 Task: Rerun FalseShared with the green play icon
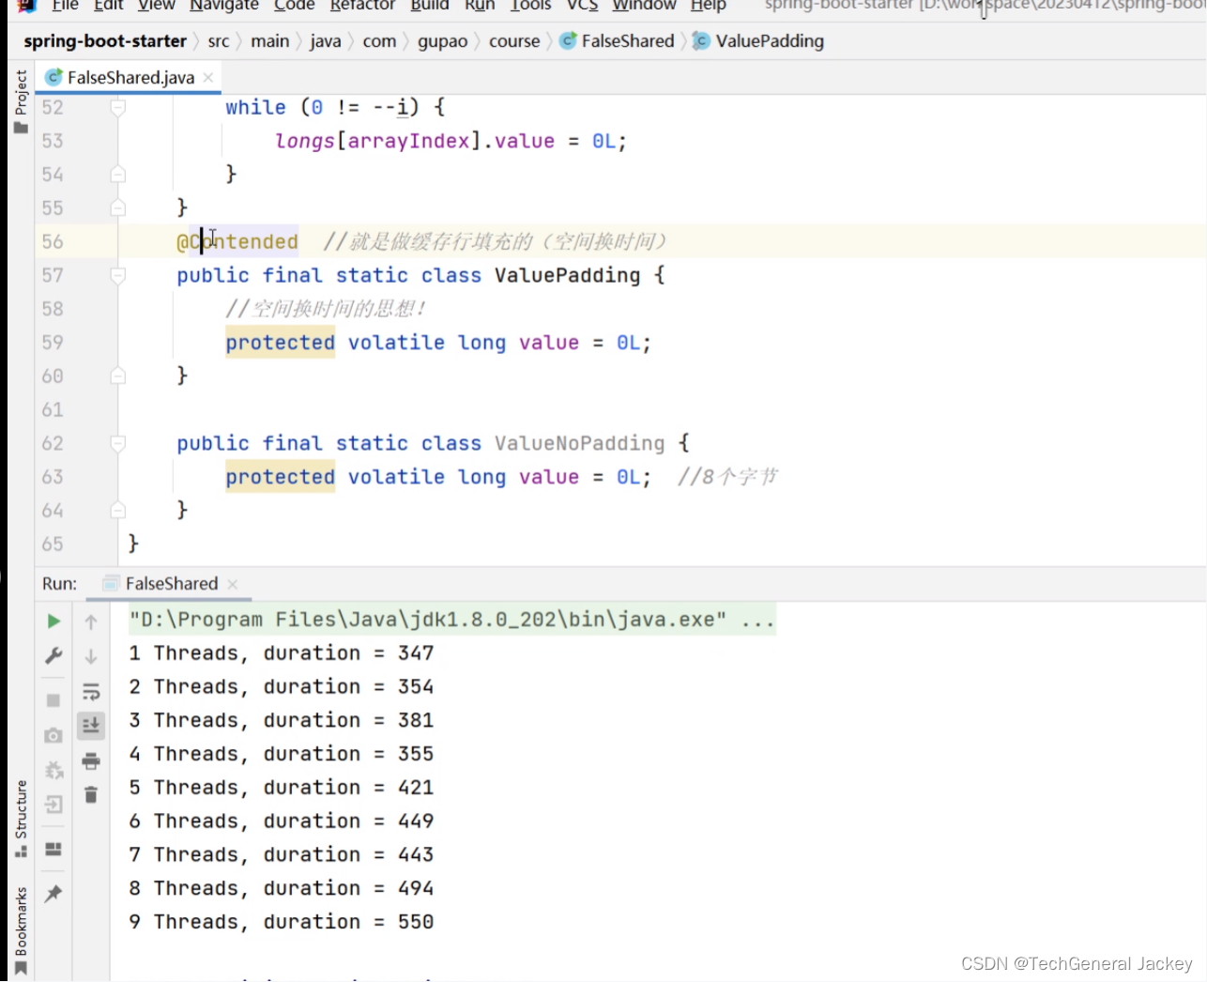(53, 621)
